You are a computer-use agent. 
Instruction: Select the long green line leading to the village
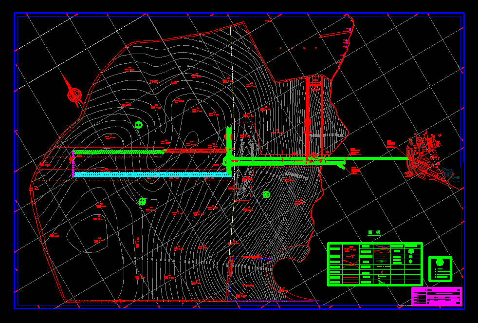point(320,158)
